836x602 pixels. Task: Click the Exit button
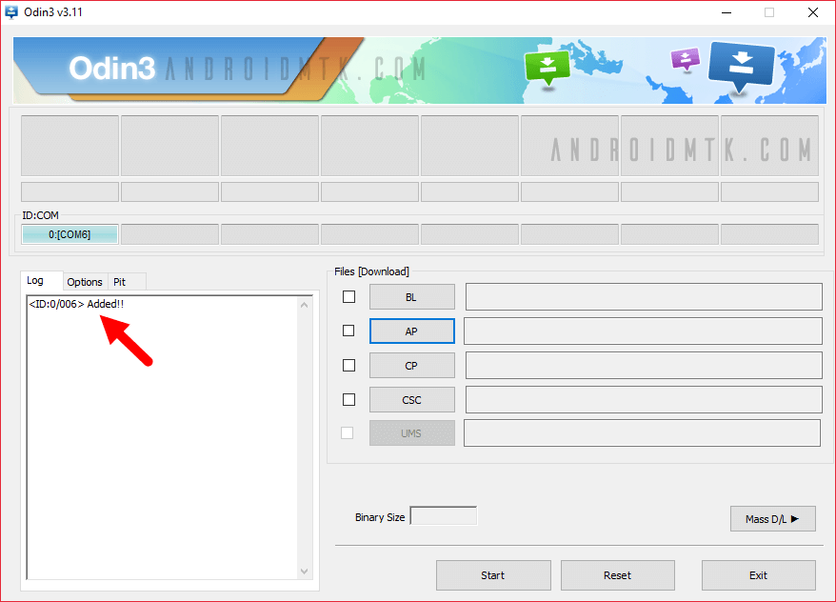(758, 575)
